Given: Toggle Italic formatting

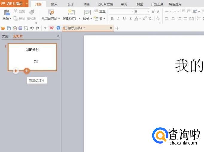Looking at the screenshot, I should click(118, 19).
